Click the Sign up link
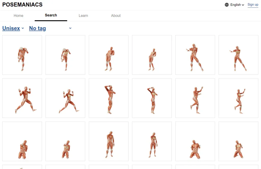The width and height of the screenshot is (261, 169). (253, 5)
